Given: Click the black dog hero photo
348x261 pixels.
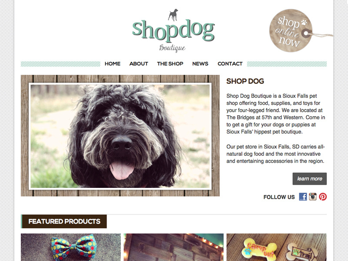Looking at the screenshot, I should click(x=120, y=136).
